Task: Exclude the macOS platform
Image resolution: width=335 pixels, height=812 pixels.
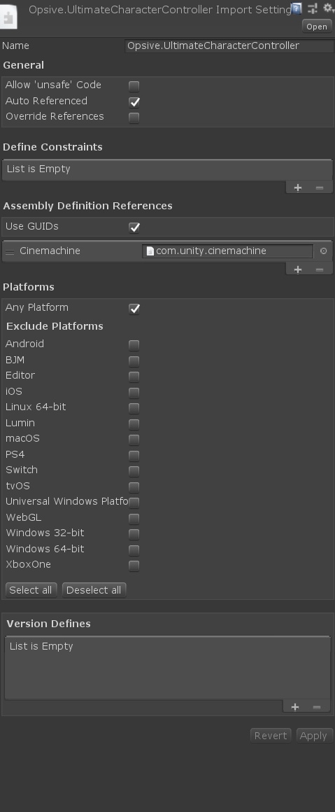Action: click(x=134, y=440)
